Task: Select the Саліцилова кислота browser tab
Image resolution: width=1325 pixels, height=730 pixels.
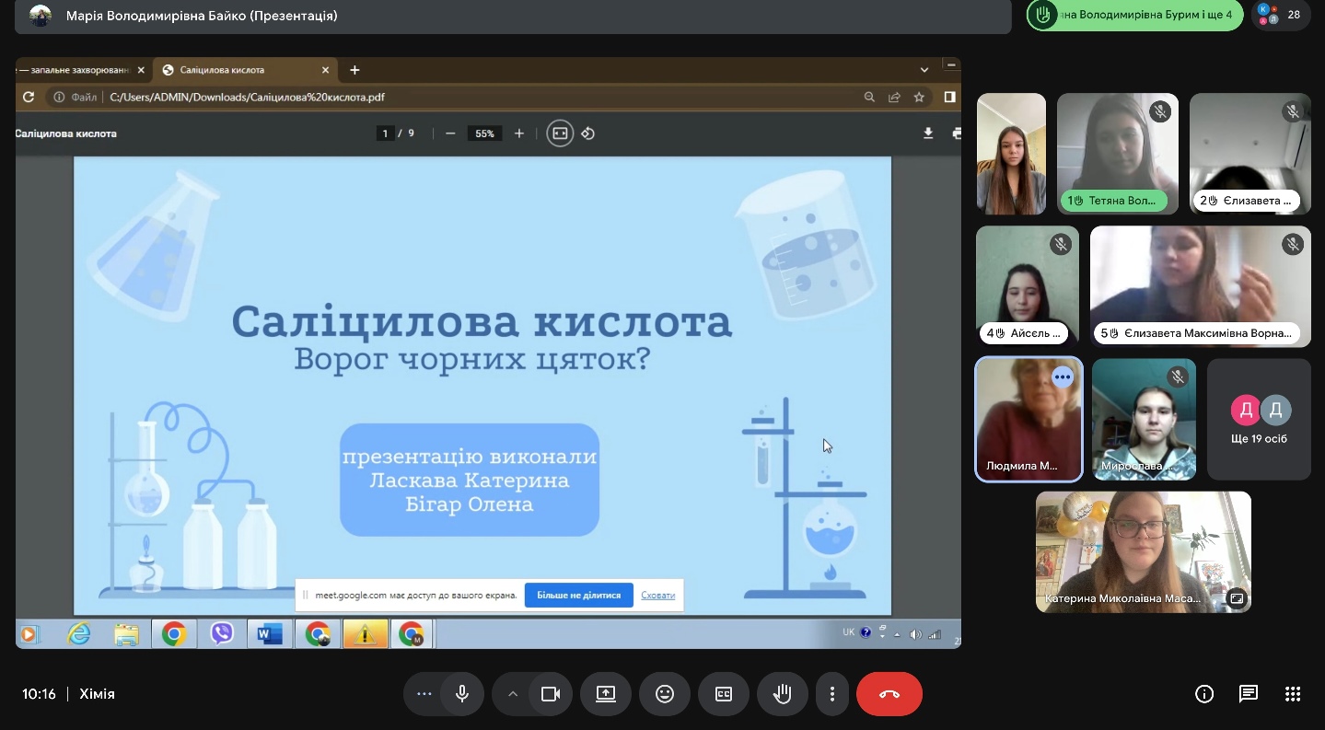Action: [221, 70]
